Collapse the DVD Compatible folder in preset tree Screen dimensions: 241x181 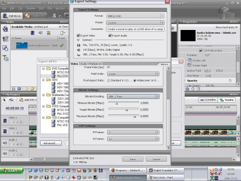click(x=43, y=69)
